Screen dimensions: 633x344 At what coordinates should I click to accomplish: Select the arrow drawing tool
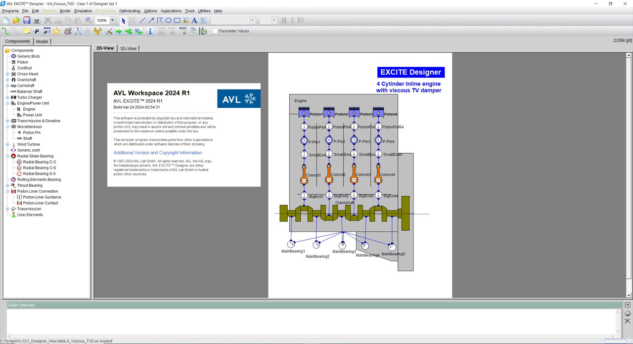[x=151, y=20]
